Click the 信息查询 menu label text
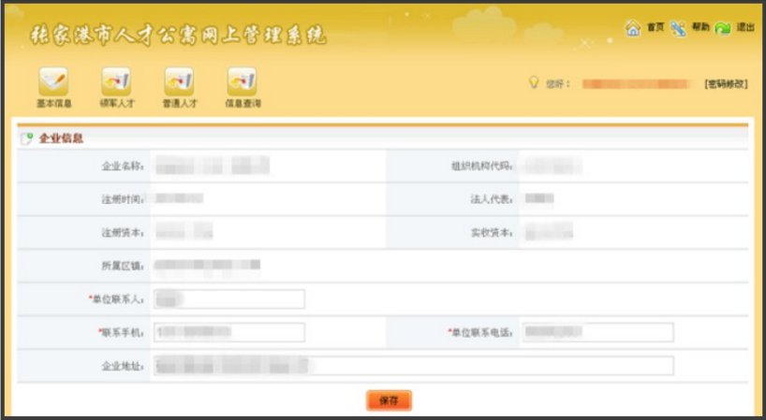766x420 pixels. click(x=243, y=103)
